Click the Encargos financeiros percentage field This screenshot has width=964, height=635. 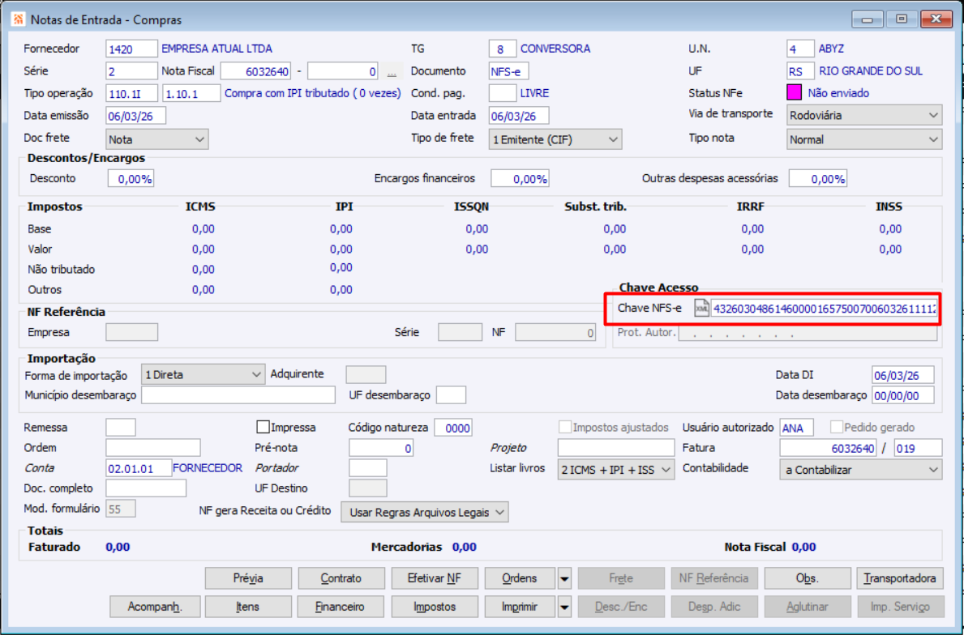point(521,179)
